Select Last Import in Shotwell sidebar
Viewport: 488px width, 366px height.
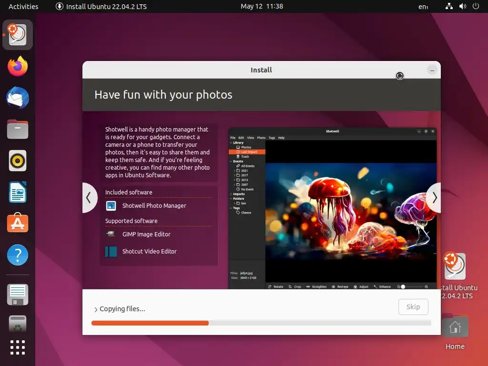click(247, 152)
